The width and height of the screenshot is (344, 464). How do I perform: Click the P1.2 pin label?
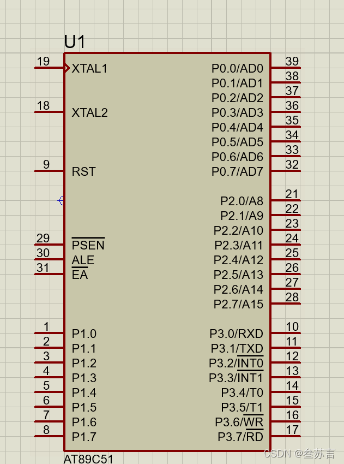point(84,363)
